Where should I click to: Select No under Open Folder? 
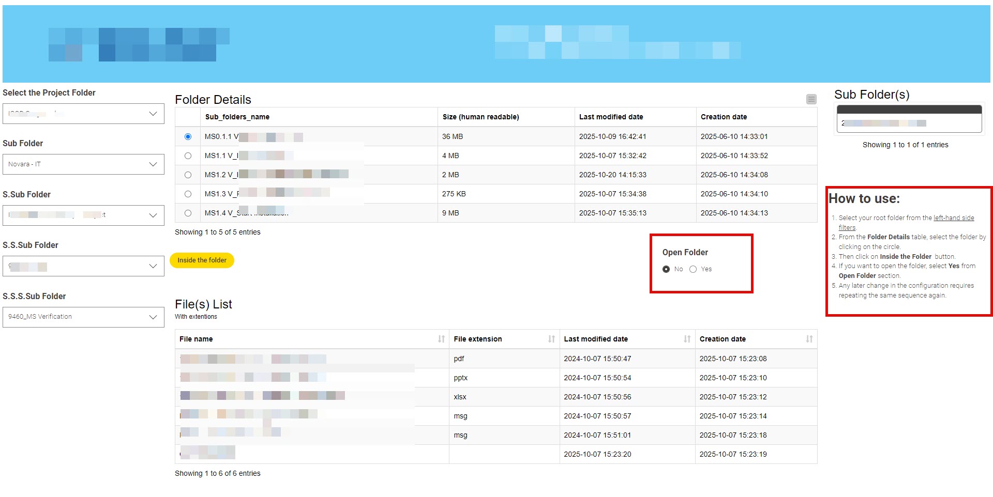(666, 269)
